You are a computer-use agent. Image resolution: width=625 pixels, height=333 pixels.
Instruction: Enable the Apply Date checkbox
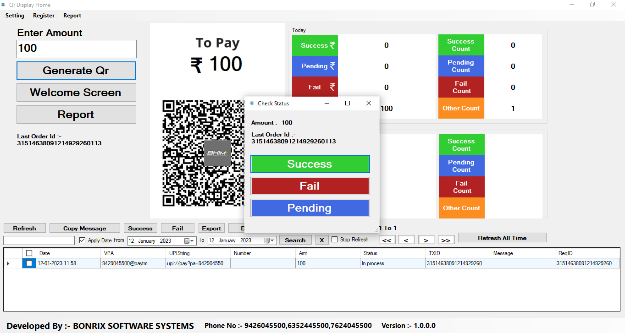pyautogui.click(x=83, y=240)
